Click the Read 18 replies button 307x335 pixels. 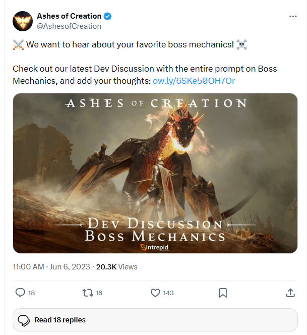(155, 320)
